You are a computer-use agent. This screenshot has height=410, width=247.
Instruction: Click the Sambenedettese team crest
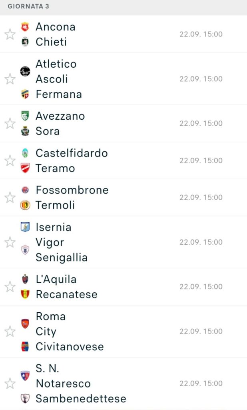point(25,398)
